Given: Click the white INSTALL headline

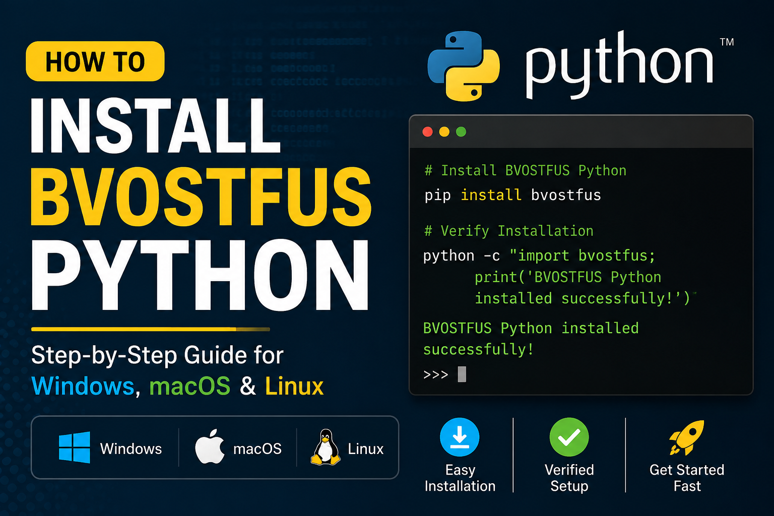Looking at the screenshot, I should coord(155,126).
